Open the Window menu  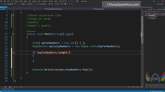click(x=51, y=1)
